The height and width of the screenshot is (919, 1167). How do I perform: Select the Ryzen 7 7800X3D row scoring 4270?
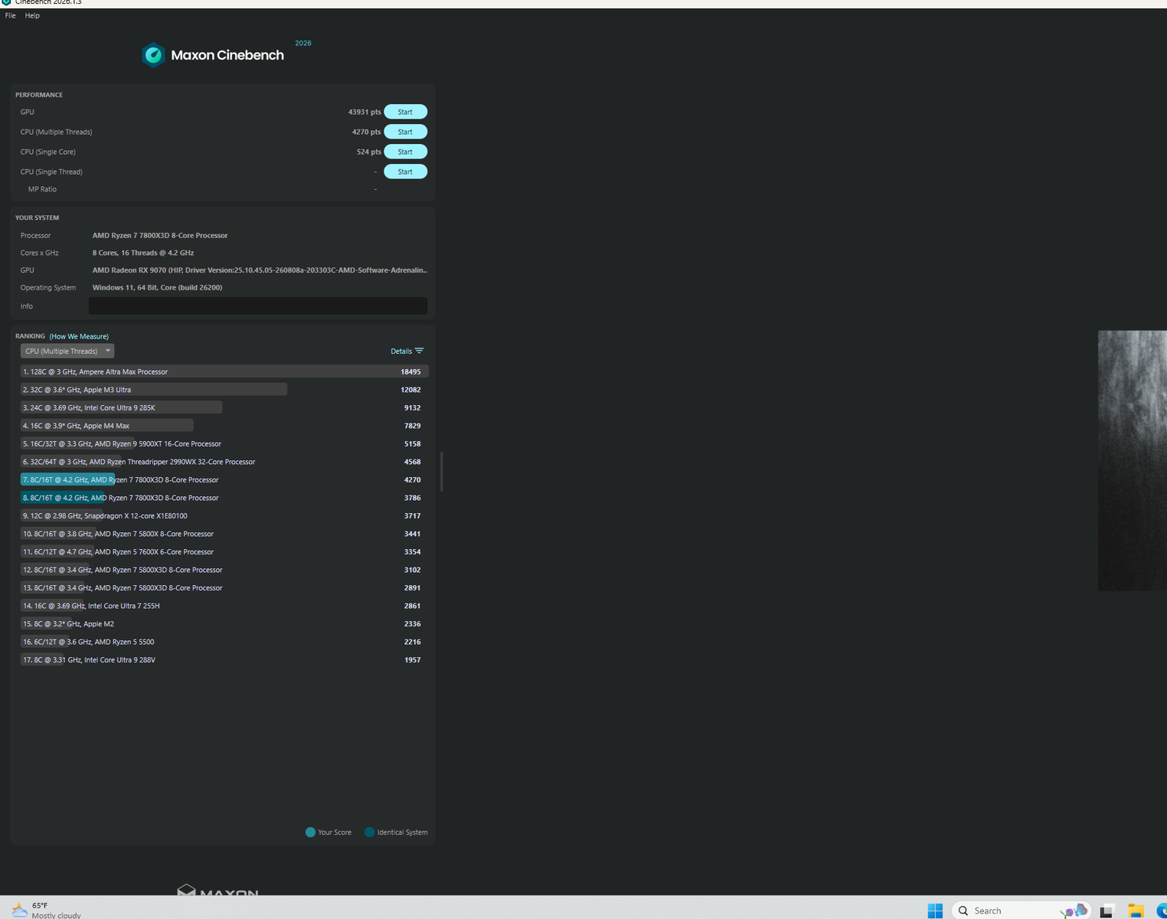[x=224, y=479]
